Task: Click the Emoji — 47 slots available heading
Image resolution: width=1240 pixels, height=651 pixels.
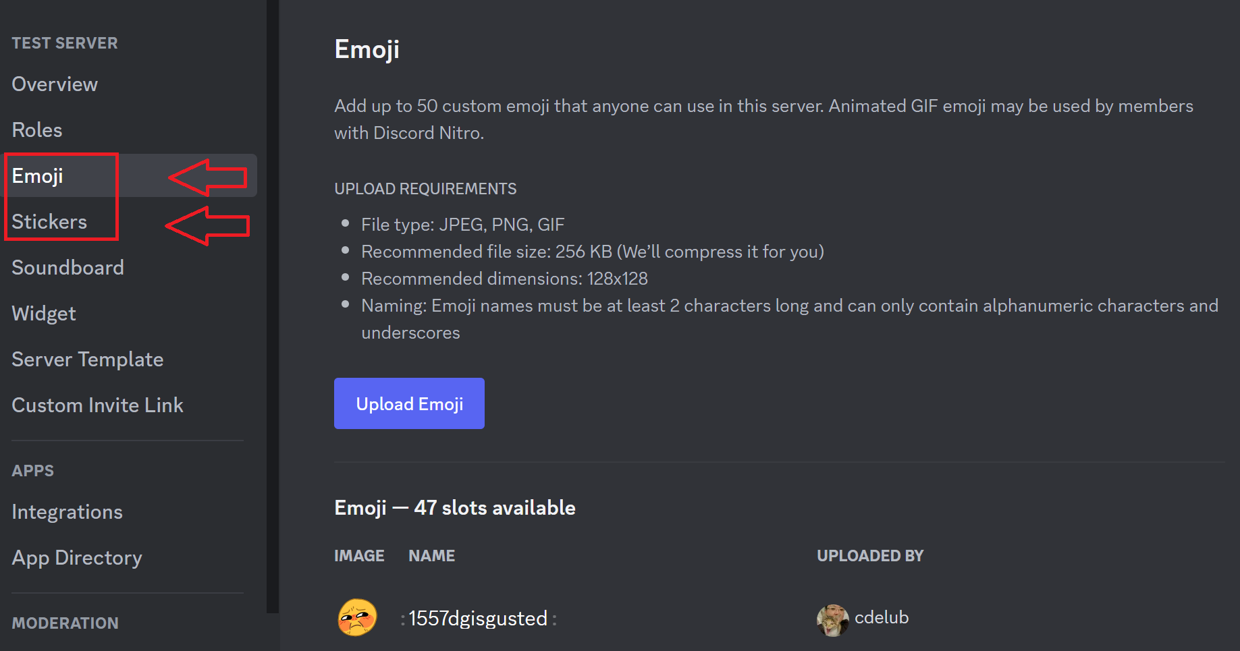Action: [x=454, y=507]
